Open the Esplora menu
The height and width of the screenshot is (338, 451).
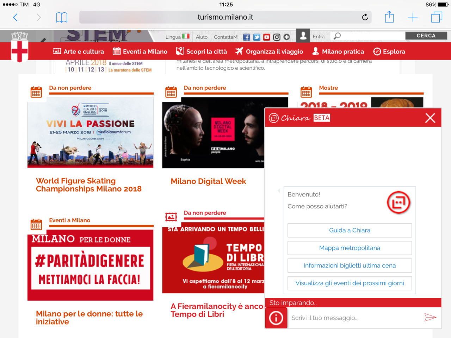(389, 51)
